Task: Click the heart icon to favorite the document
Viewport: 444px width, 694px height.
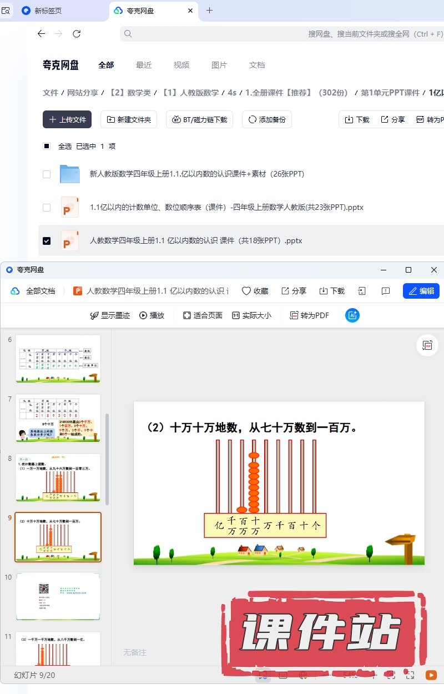Action: 246,291
